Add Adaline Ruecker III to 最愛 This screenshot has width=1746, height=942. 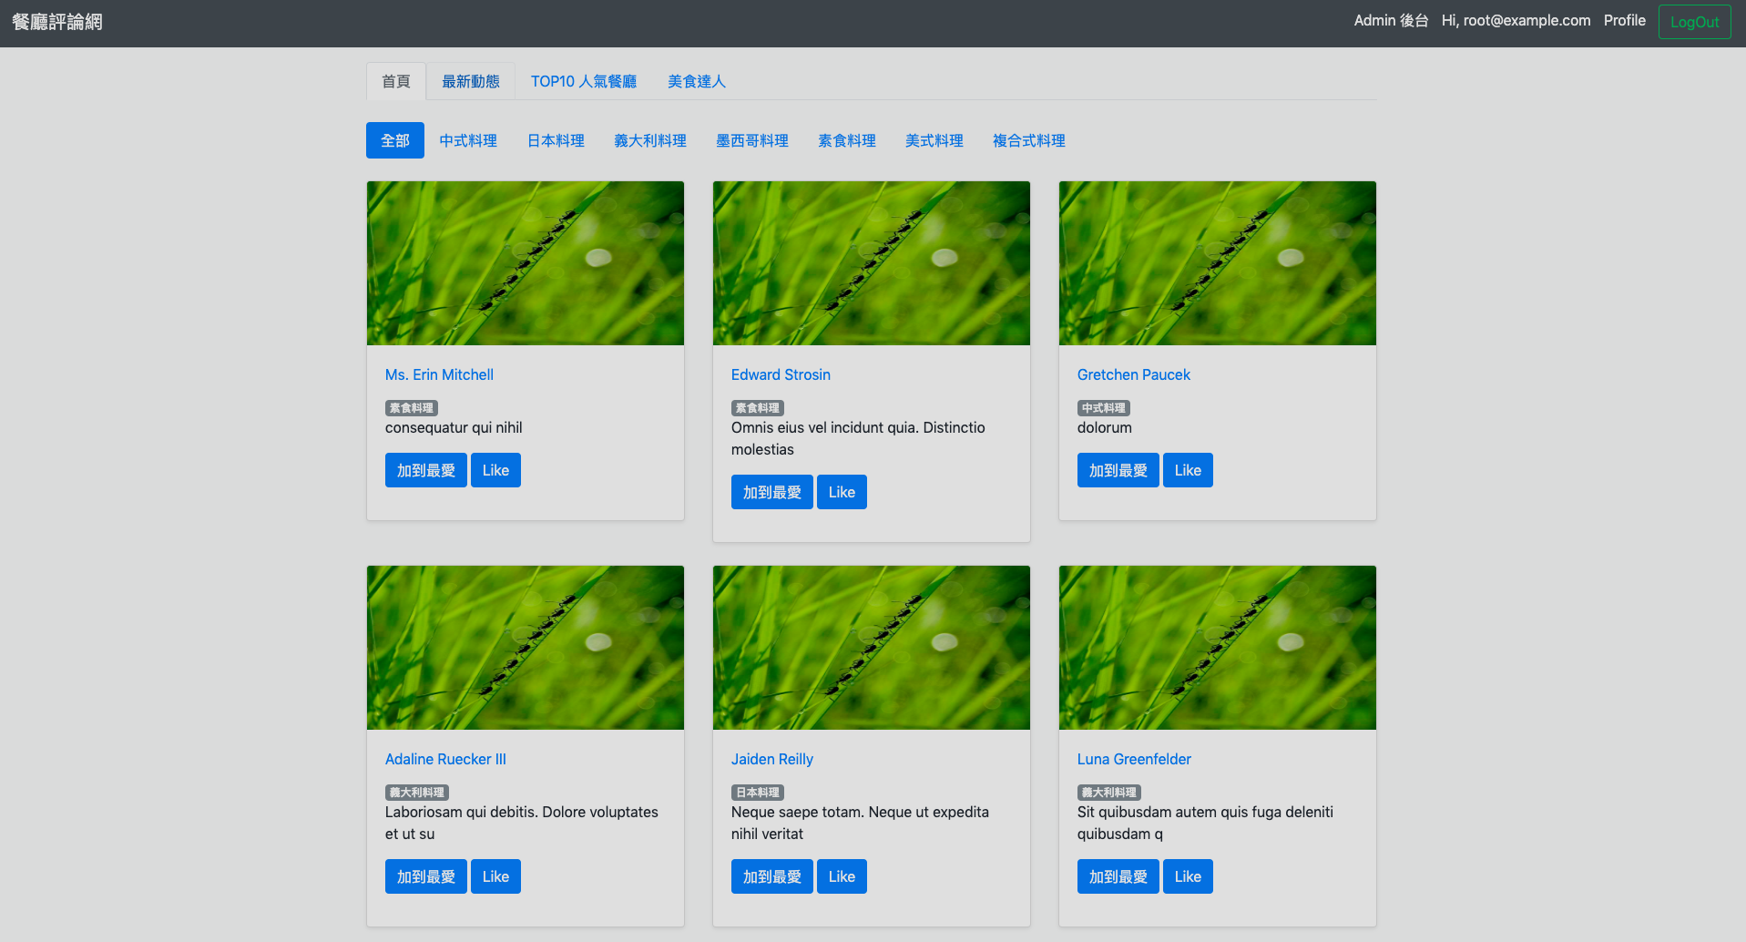[x=426, y=876]
